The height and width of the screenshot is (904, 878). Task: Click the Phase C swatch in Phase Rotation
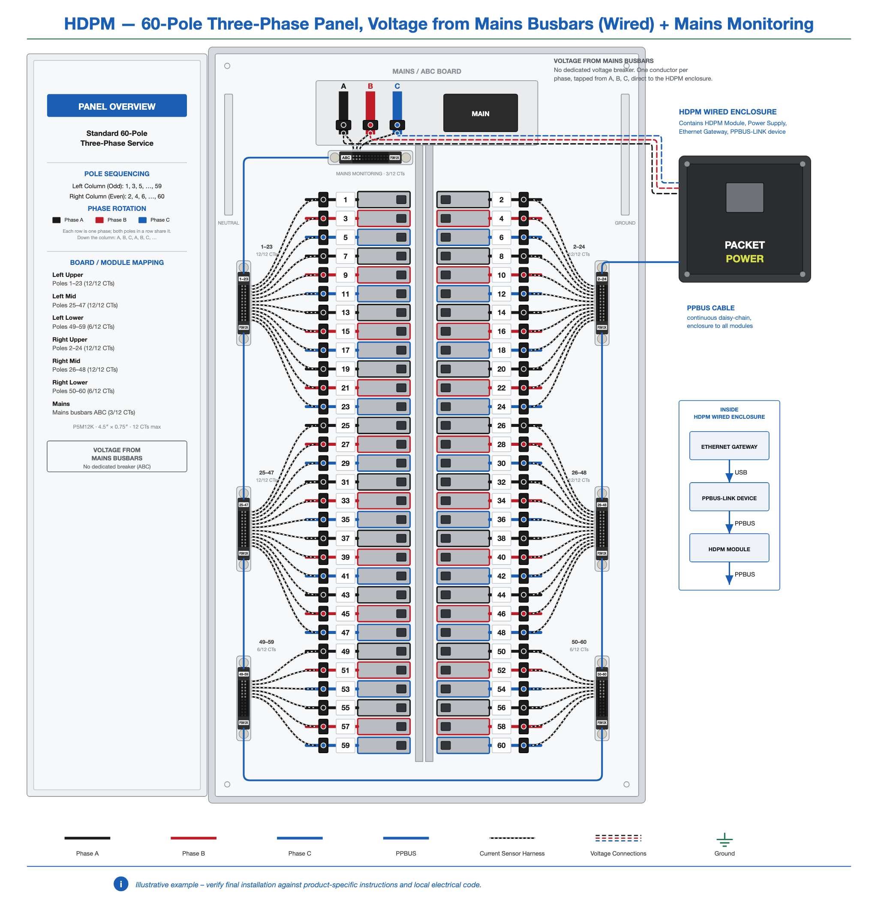(143, 220)
